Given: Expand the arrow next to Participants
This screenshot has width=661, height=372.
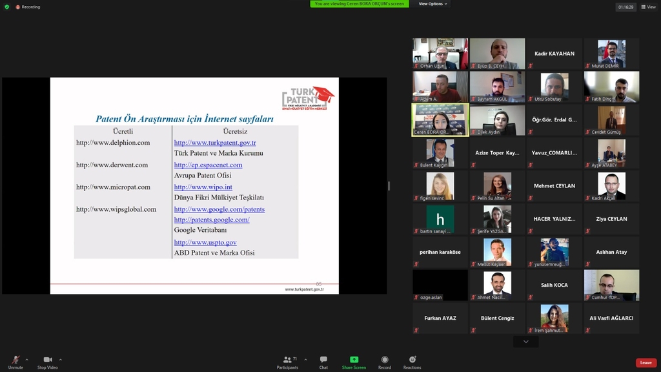Looking at the screenshot, I should 305,360.
